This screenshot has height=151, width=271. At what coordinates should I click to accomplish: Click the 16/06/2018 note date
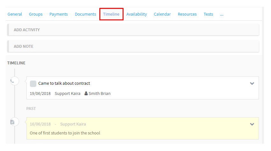click(40, 124)
